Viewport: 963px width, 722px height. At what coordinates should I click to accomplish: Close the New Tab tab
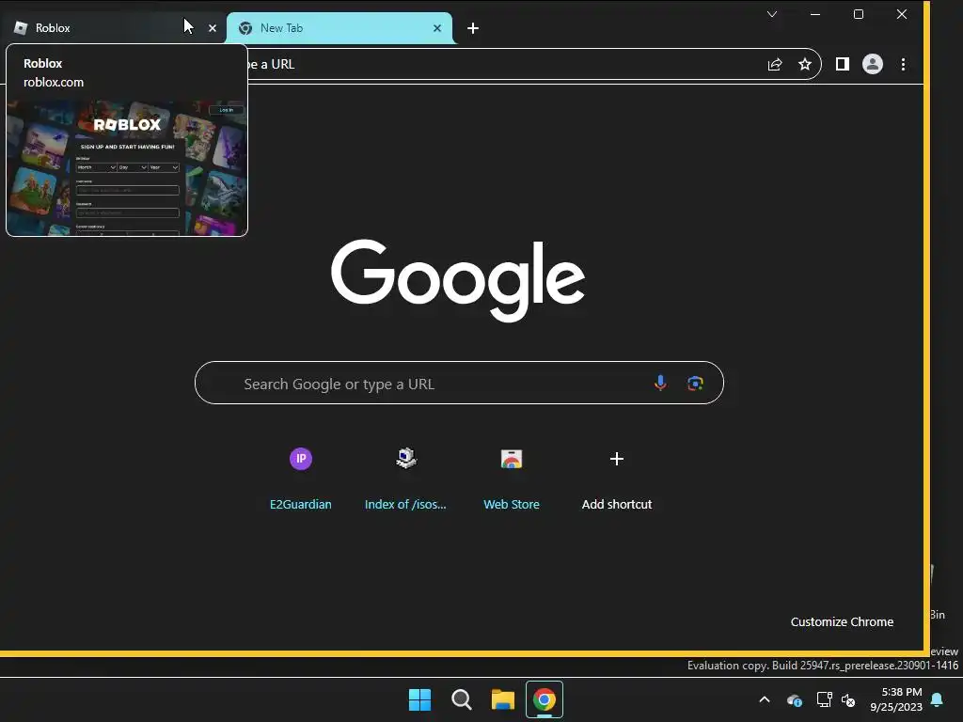(x=437, y=28)
